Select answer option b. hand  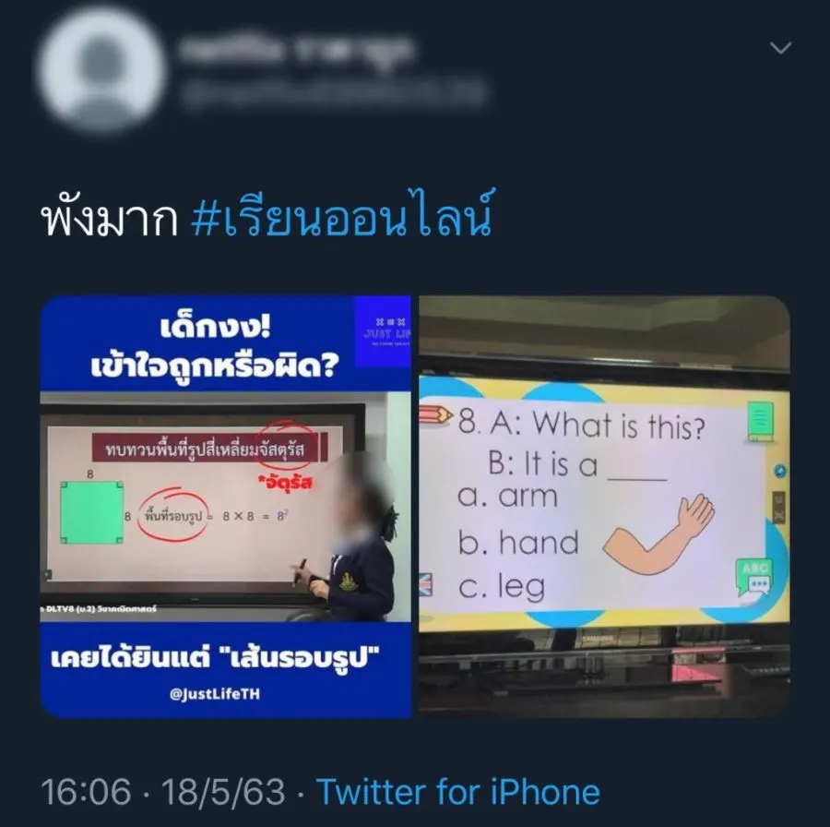(x=518, y=542)
